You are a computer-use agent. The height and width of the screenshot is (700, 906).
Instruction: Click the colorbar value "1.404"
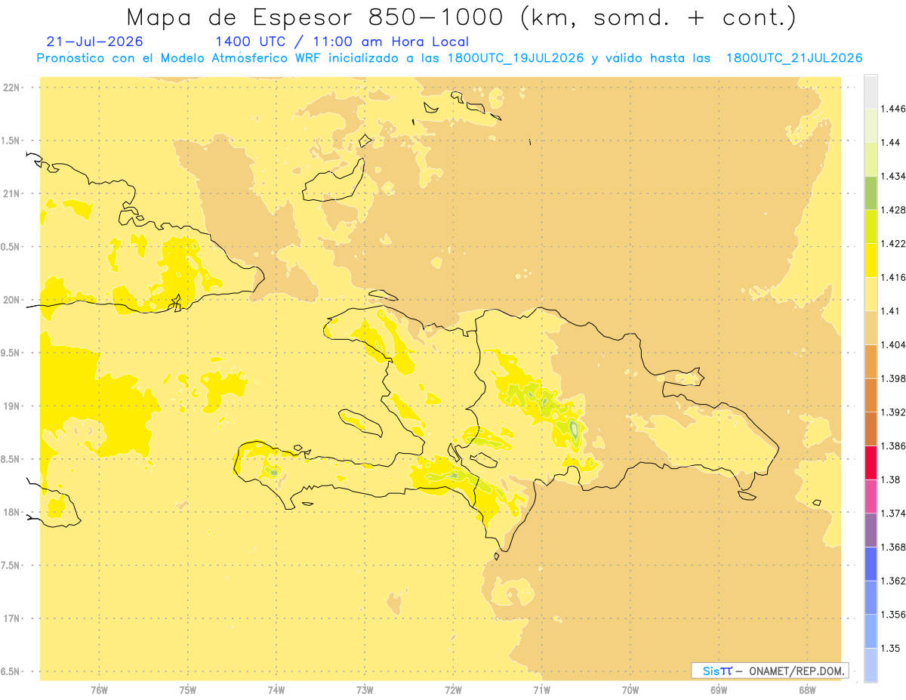point(893,344)
